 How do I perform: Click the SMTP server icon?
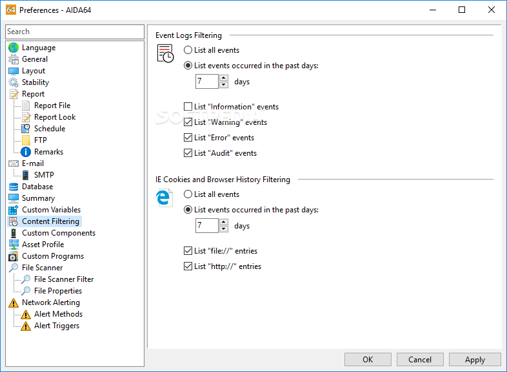pos(26,175)
